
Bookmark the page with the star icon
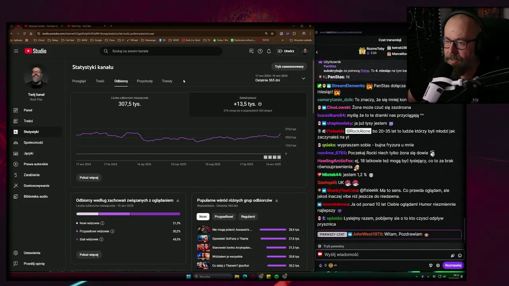272,33
